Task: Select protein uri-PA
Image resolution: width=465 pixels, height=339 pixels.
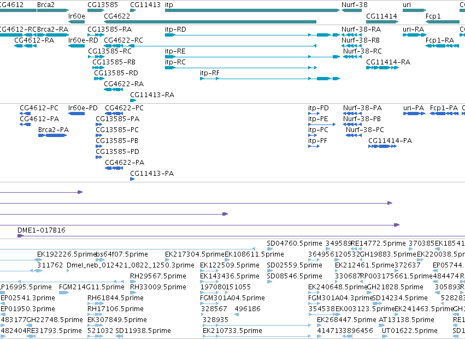Action: tap(414, 114)
